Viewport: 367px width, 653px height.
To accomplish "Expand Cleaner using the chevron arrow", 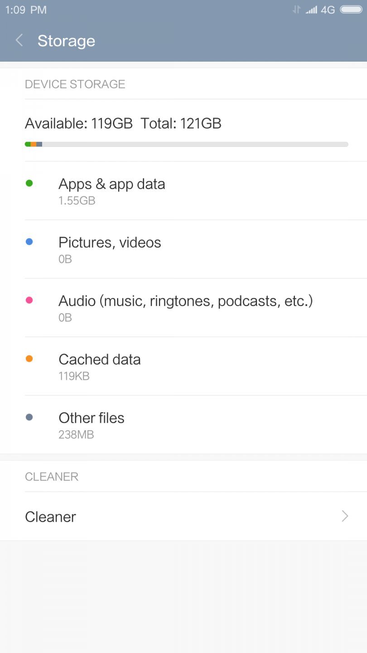I will [345, 516].
